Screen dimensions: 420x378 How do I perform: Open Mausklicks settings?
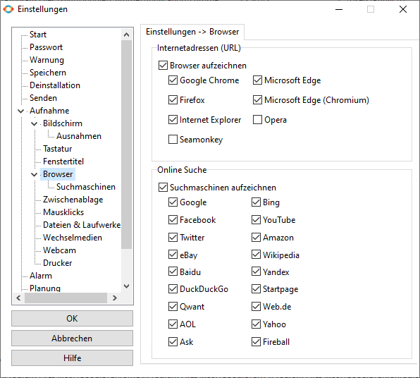(63, 212)
